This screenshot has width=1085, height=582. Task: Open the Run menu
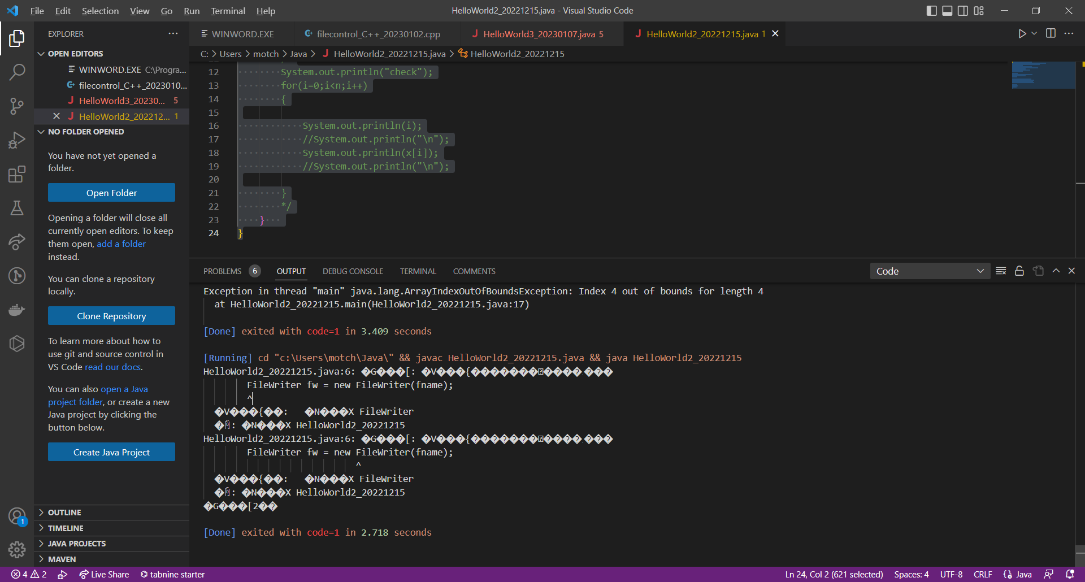point(191,11)
